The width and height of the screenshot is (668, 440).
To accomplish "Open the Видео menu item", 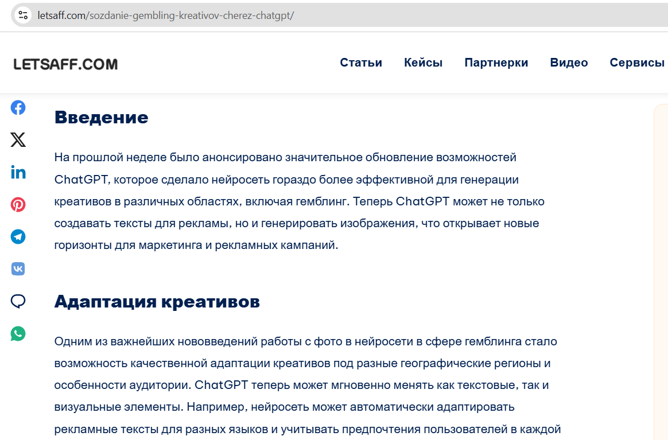I will click(x=569, y=63).
